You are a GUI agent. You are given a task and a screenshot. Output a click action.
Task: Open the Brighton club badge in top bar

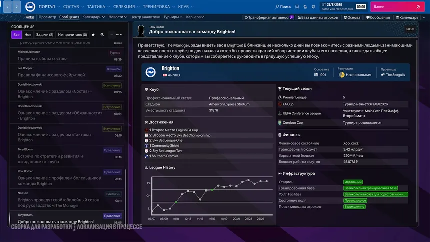click(x=30, y=7)
